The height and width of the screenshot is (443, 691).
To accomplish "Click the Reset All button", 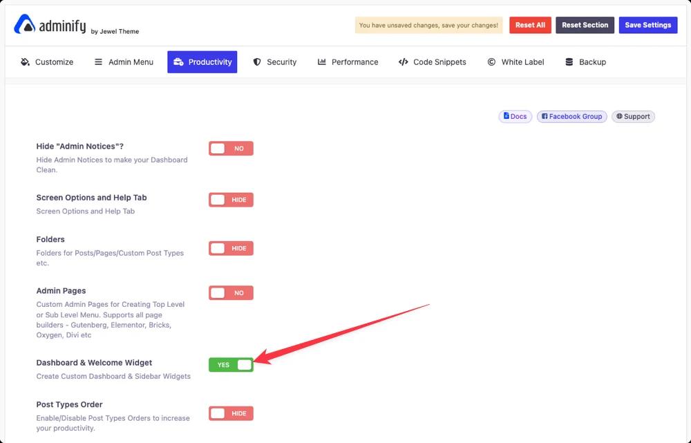I will [530, 25].
